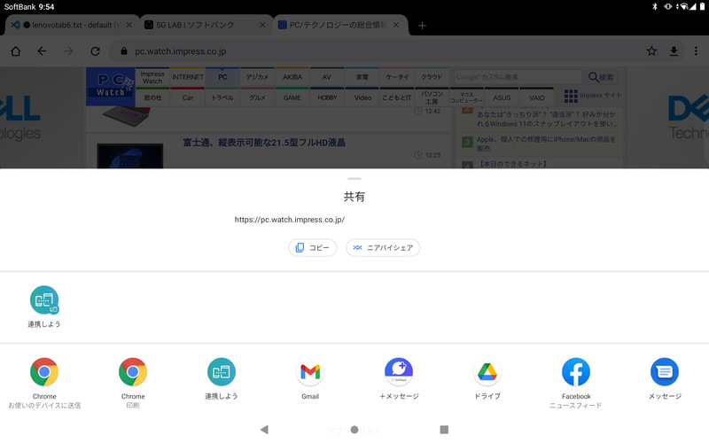Bookmark the page with star icon
This screenshot has width=709, height=443.
click(x=651, y=51)
